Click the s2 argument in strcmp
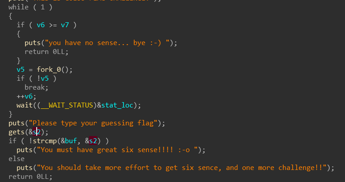 pos(93,141)
